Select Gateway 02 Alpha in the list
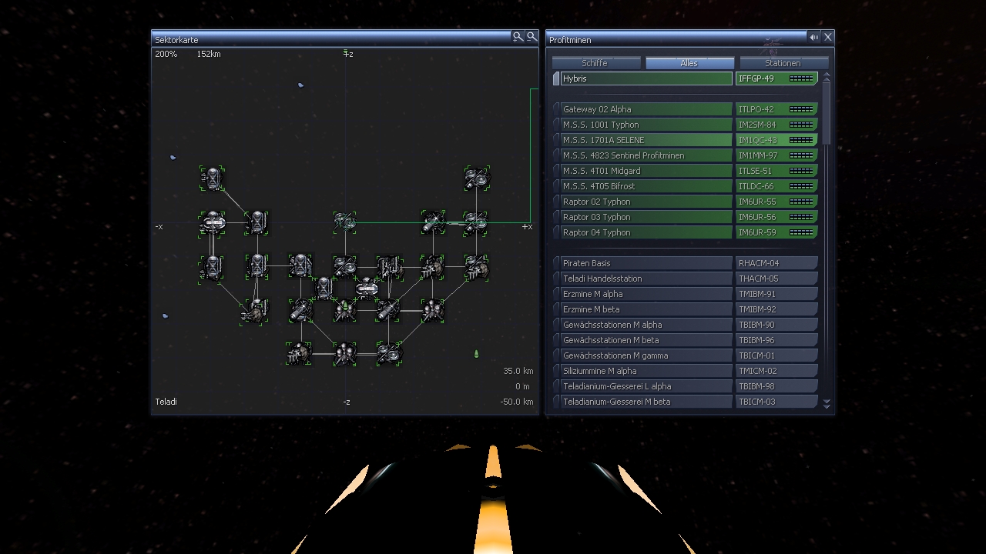The height and width of the screenshot is (554, 986). tap(646, 109)
